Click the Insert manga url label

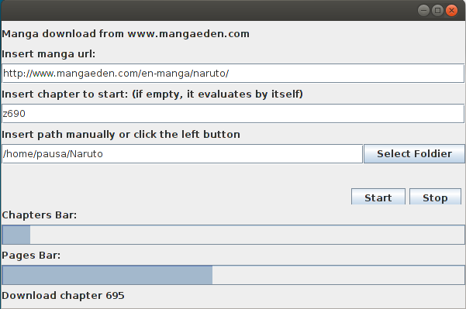[48, 54]
